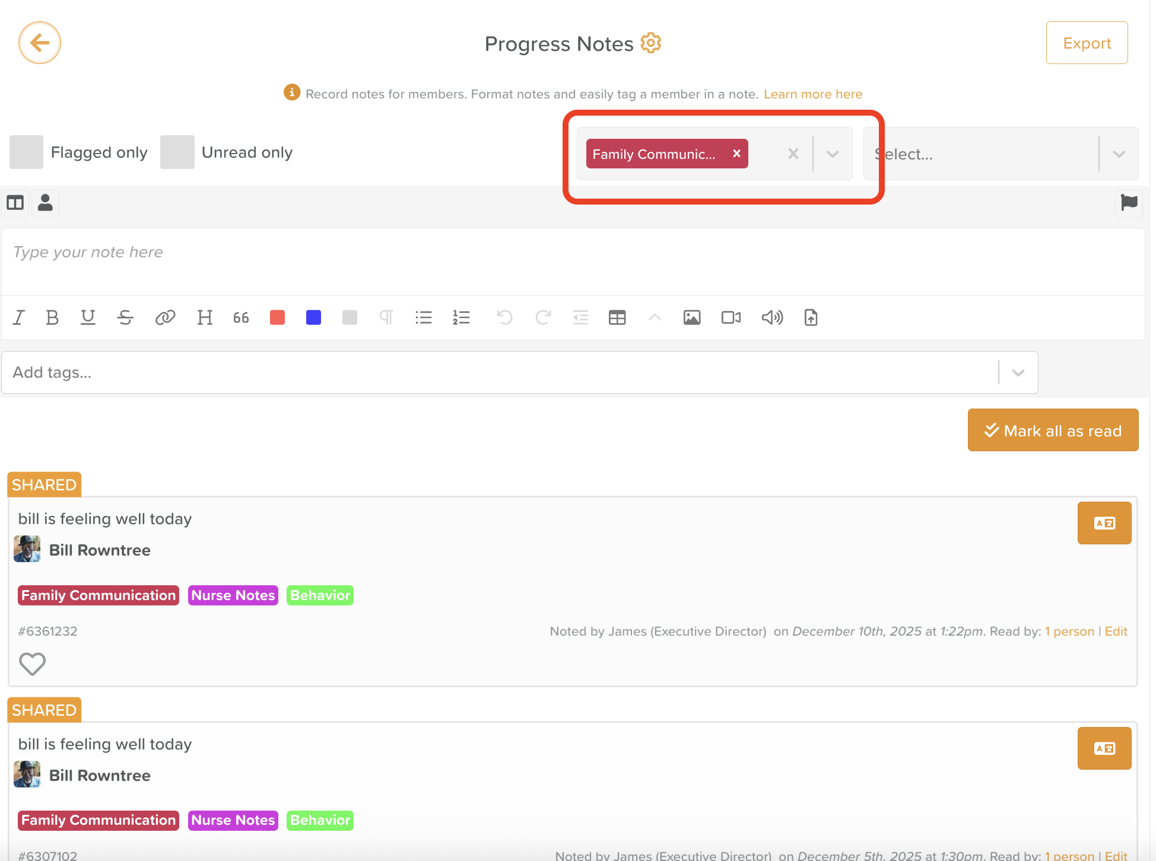Open Progress Notes settings gear
Viewport: 1156px width, 861px height.
point(651,43)
